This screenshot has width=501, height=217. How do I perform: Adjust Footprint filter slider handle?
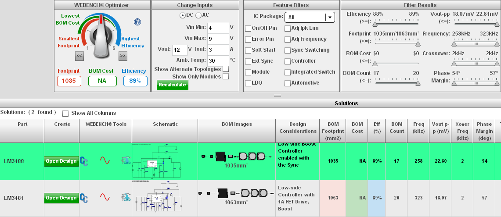click(x=418, y=44)
